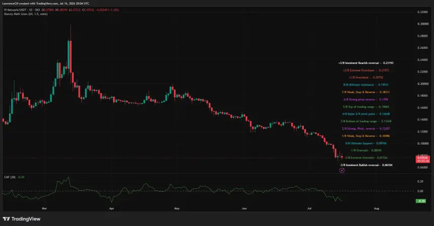Click the 5/8 Top of trading range label
This screenshot has height=226, width=434.
(x=366, y=107)
